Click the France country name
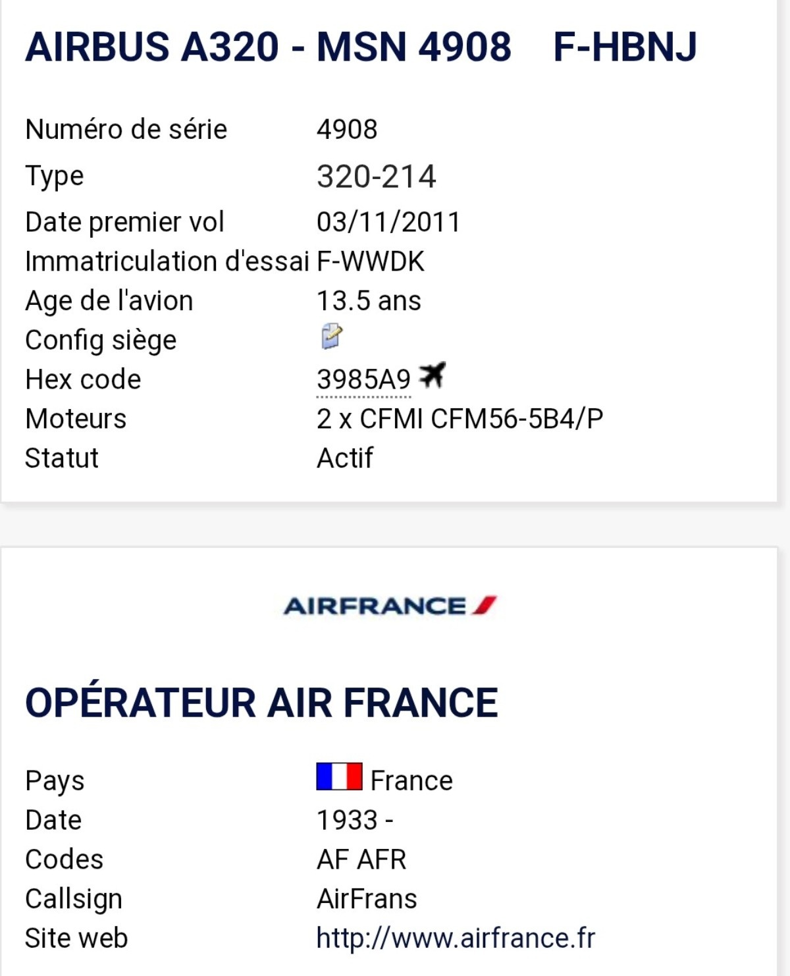790x976 pixels. 411,780
